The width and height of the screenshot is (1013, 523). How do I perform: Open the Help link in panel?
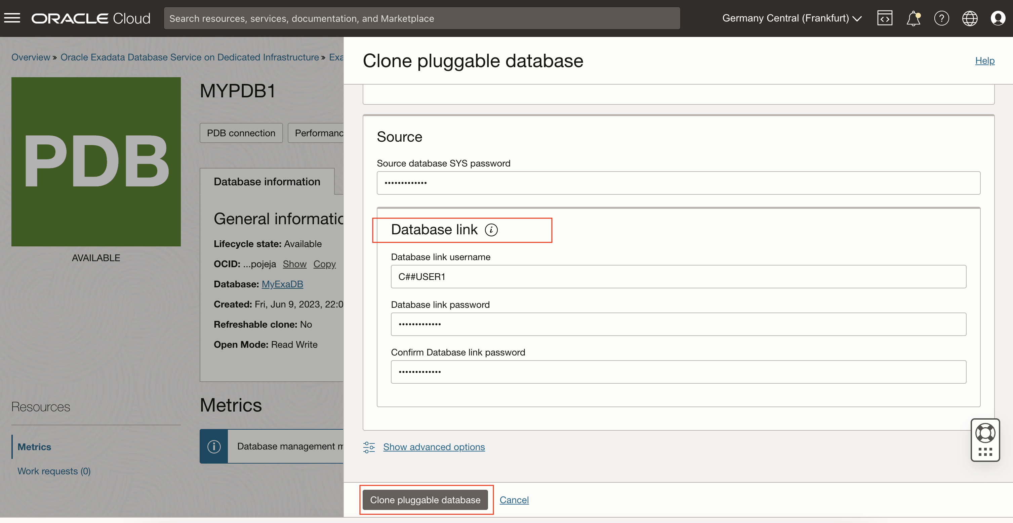click(x=985, y=60)
